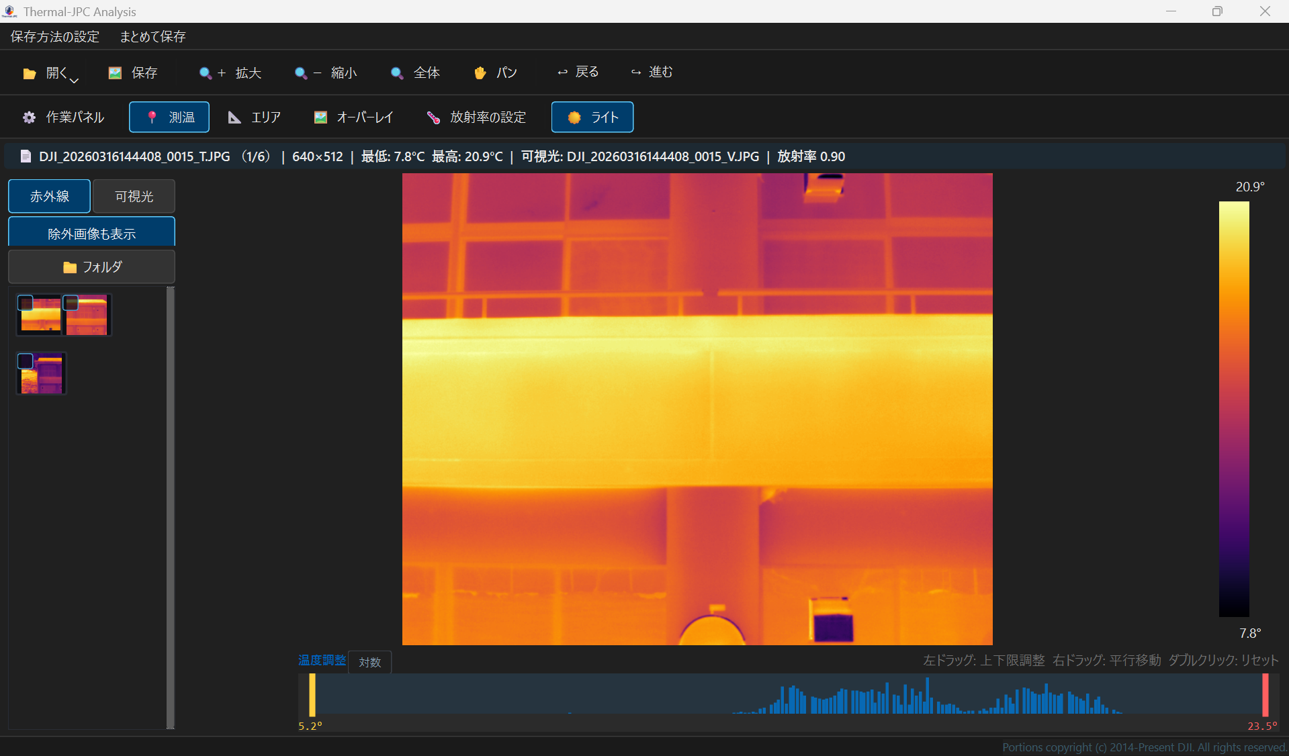Click the 5.2° histogram minimum label
The height and width of the screenshot is (756, 1289).
pyautogui.click(x=310, y=726)
